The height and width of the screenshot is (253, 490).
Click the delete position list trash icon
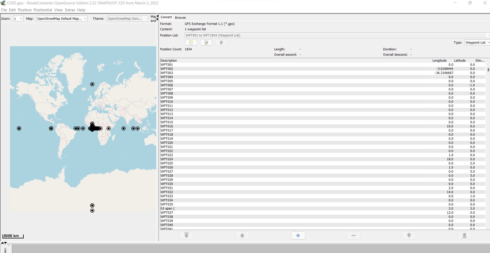coord(221,42)
